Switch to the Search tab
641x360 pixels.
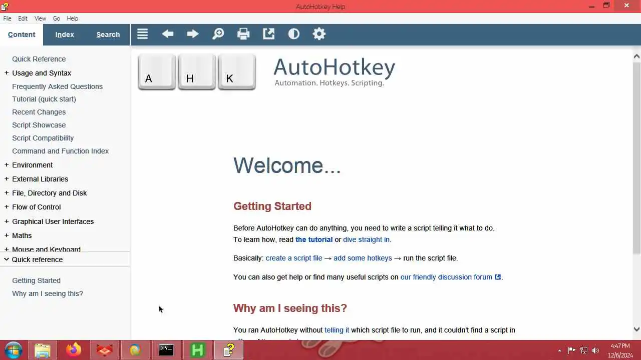coord(108,34)
